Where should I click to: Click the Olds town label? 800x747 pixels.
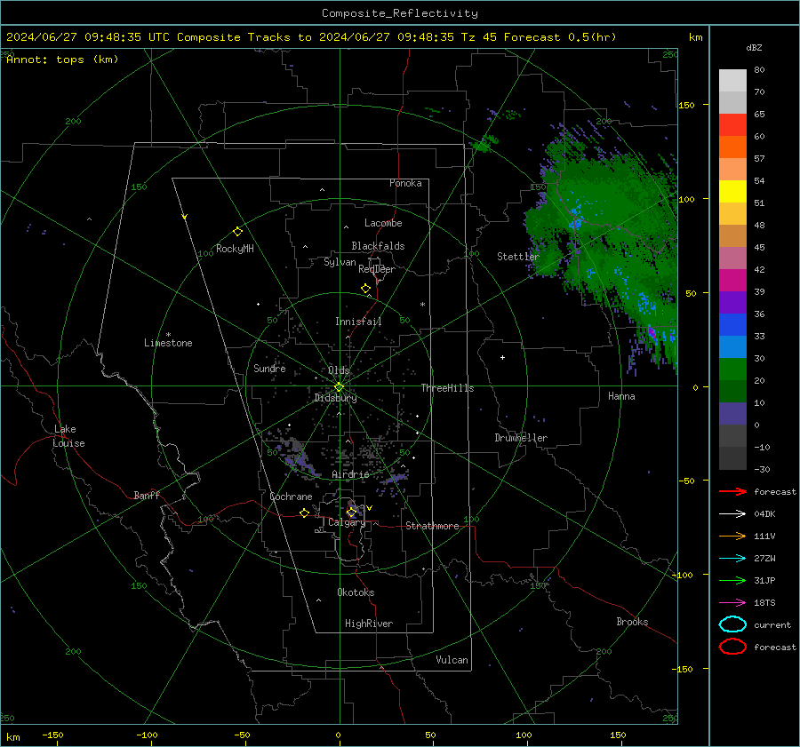(339, 370)
